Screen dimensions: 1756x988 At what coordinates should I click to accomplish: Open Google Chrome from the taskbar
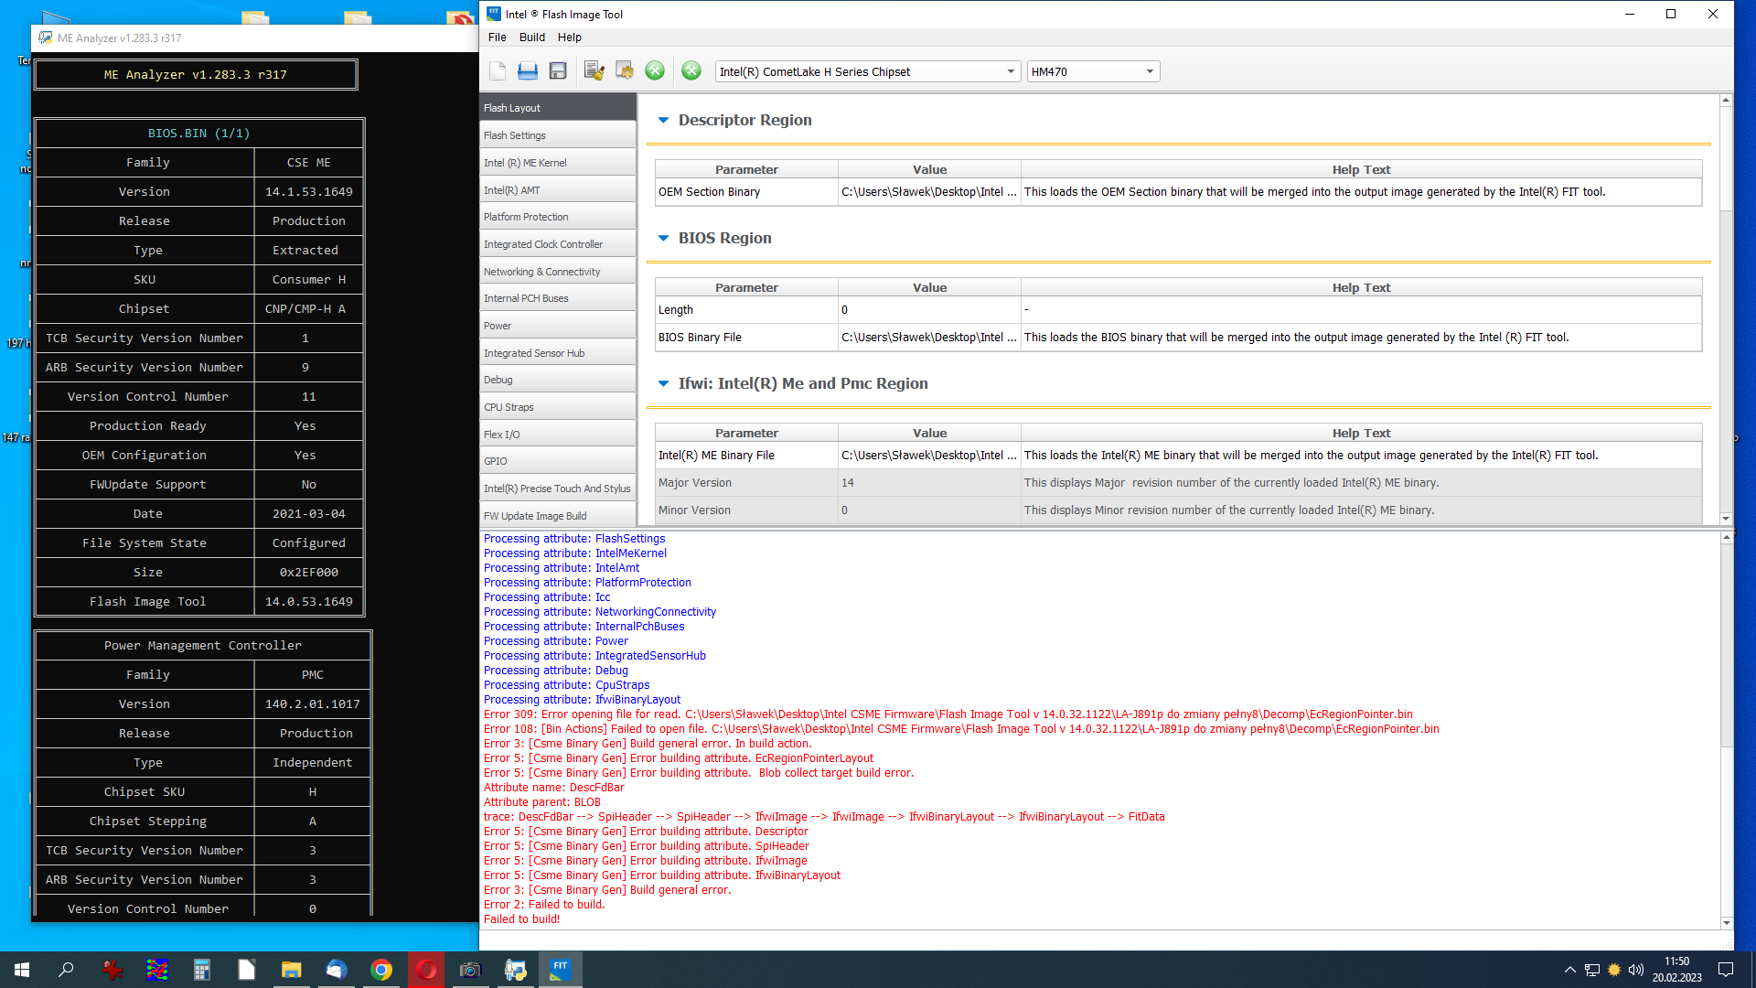(x=381, y=970)
